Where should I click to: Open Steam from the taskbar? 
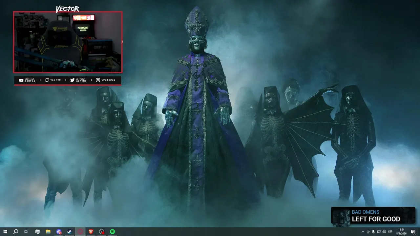pyautogui.click(x=69, y=232)
